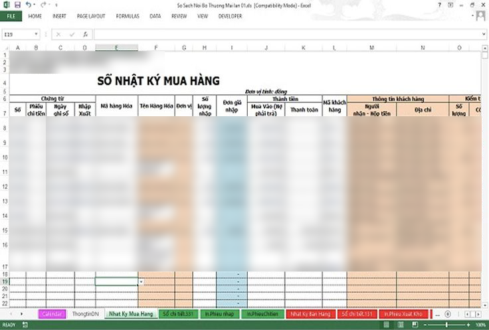
Task: Open the DATA ribbon tab
Action: point(155,16)
